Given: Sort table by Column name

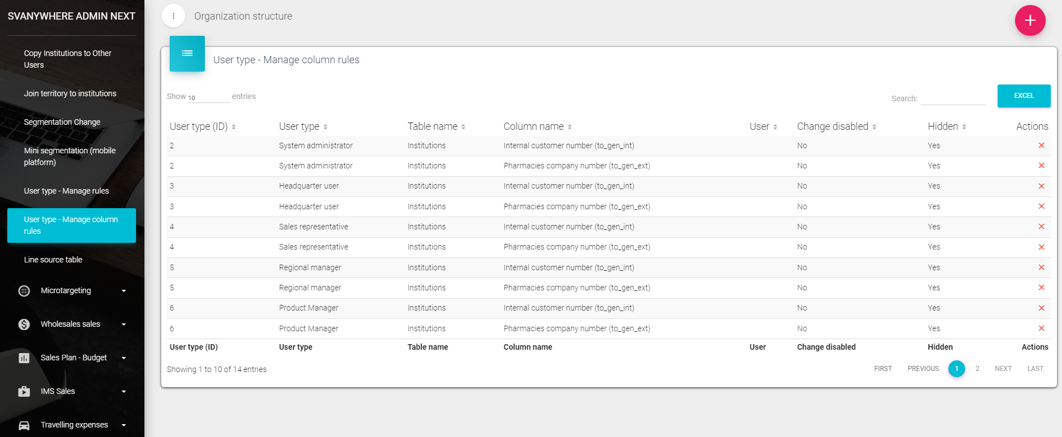Looking at the screenshot, I should click(537, 126).
